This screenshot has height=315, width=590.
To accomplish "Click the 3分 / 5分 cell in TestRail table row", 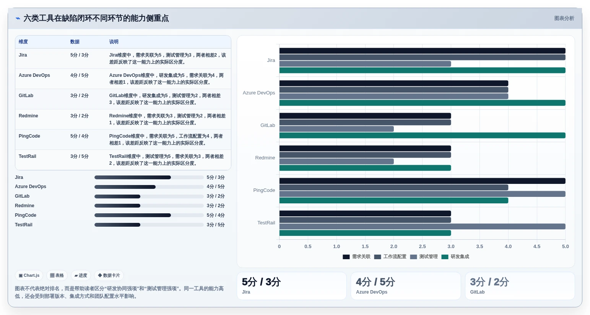I will (x=80, y=156).
